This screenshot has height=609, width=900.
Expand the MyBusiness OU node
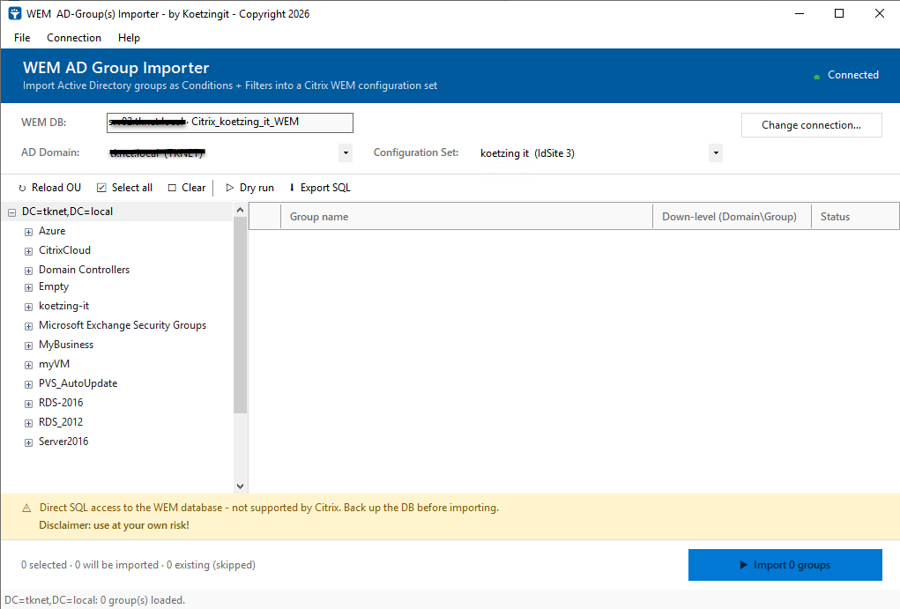(28, 345)
